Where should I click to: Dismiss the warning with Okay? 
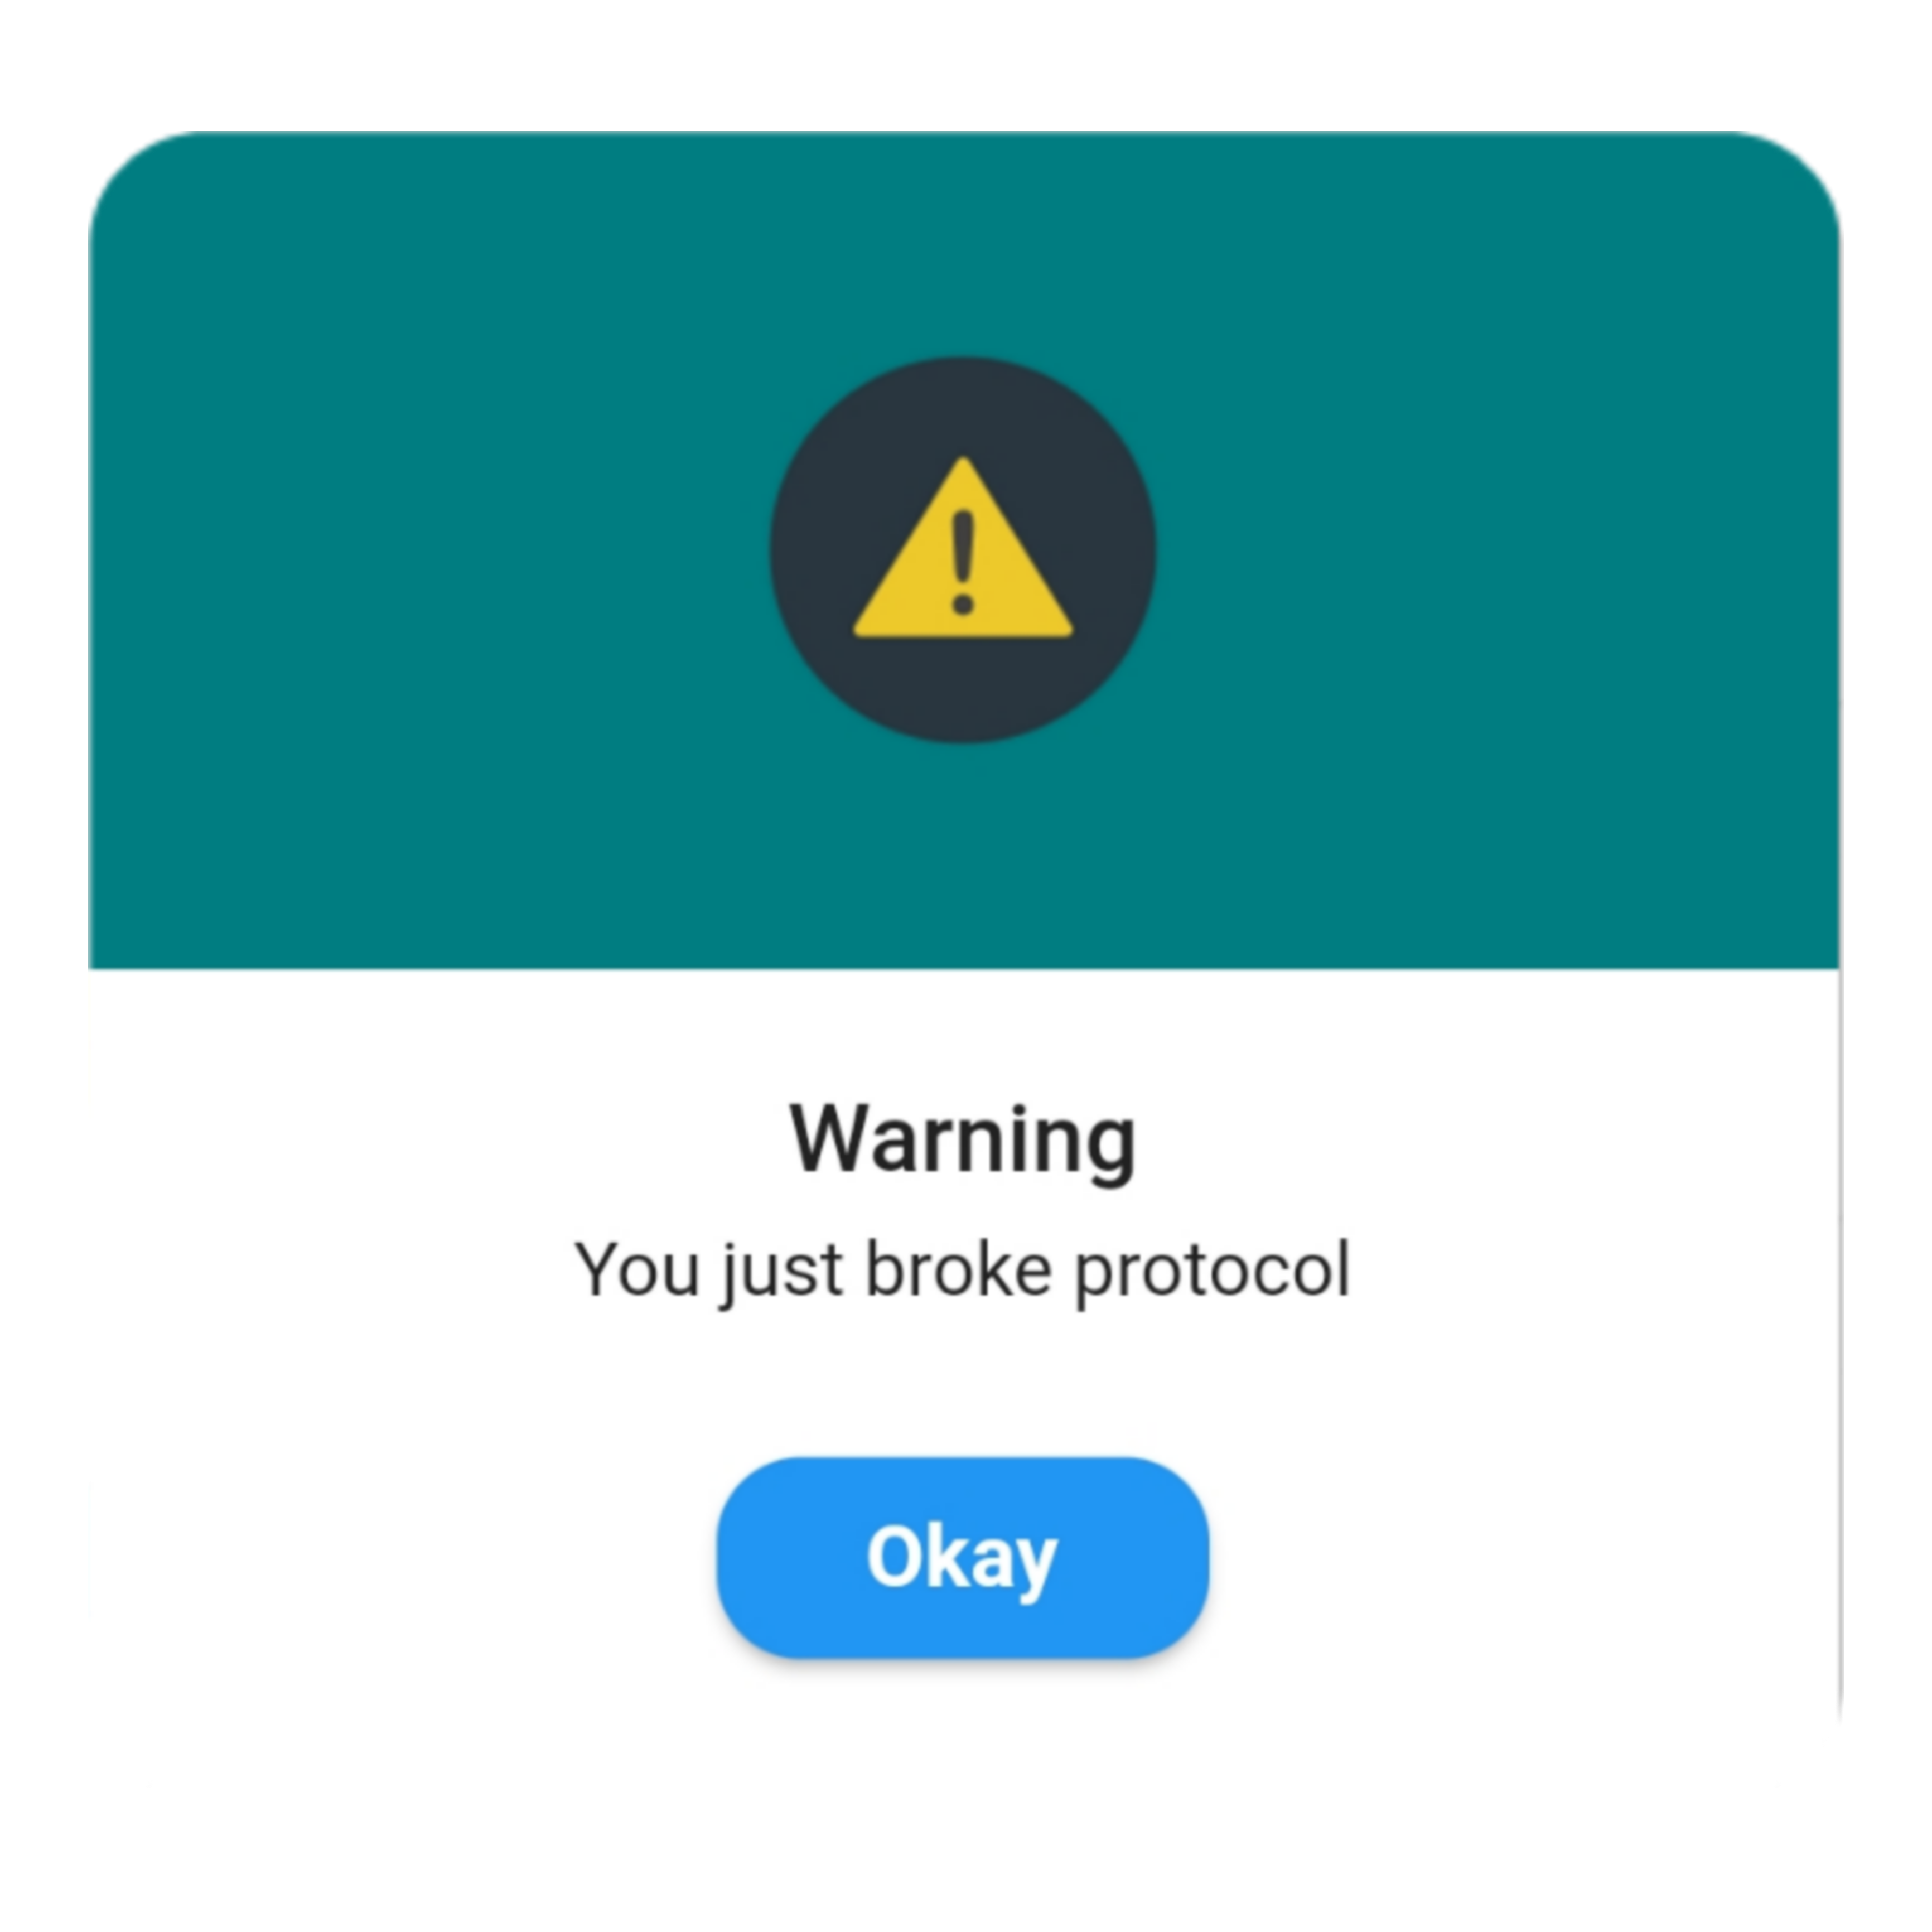(962, 1557)
